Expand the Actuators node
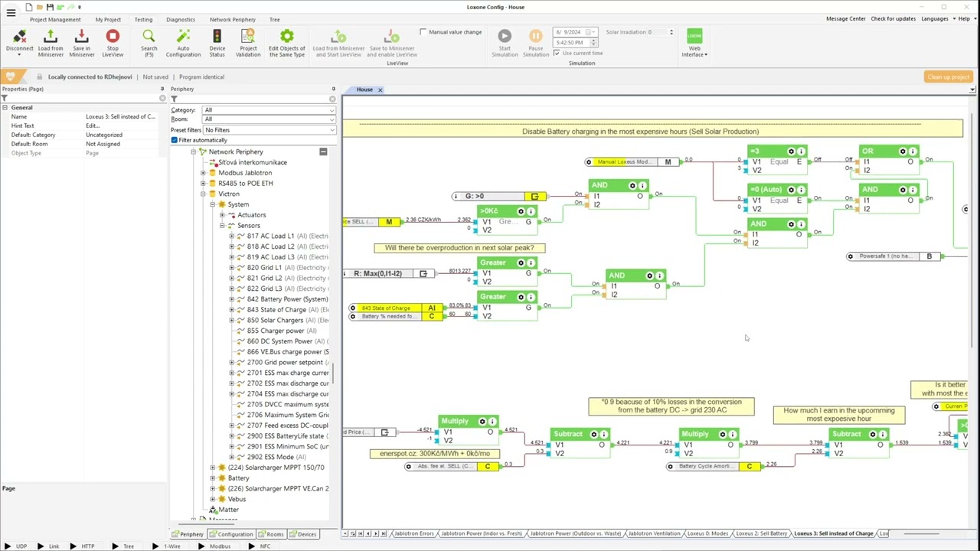980x551 pixels. point(222,215)
